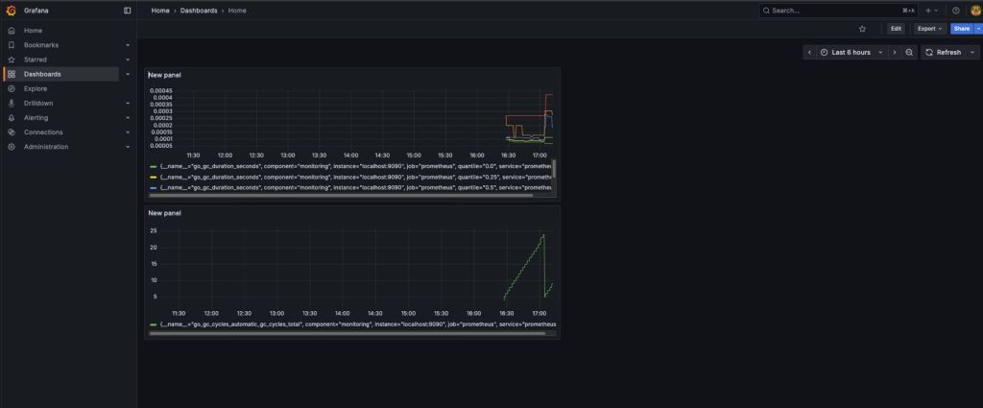Expand the Alerting sidebar section
Image resolution: width=983 pixels, height=408 pixels.
point(128,118)
